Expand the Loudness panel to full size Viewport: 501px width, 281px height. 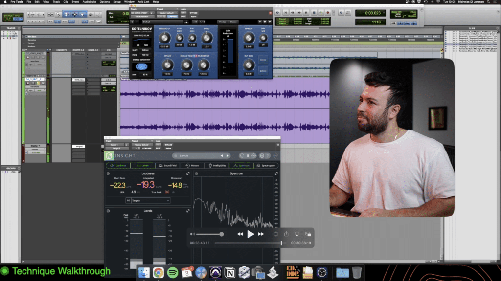click(188, 173)
